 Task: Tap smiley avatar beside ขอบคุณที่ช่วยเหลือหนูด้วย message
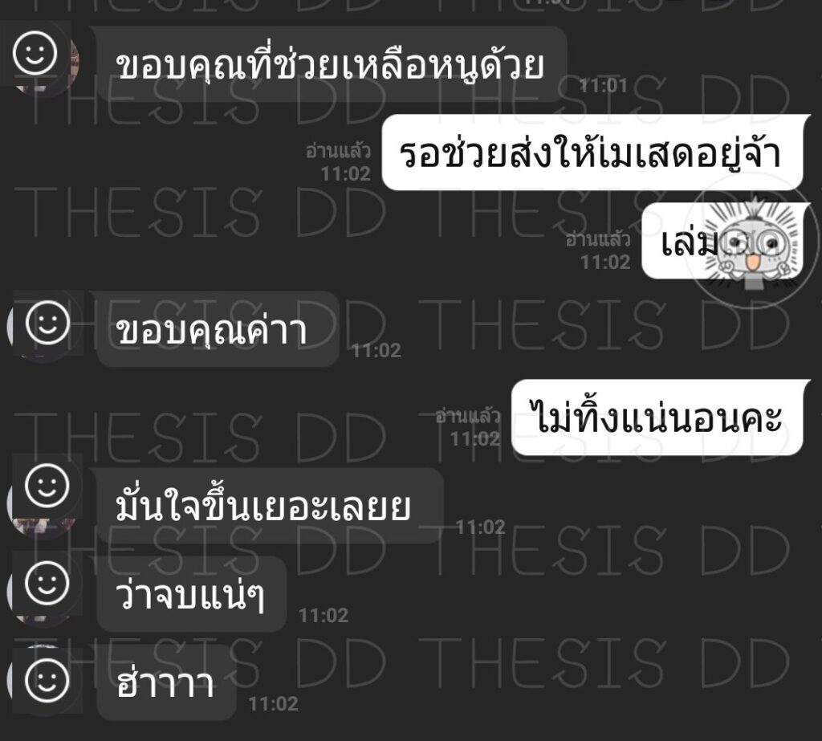click(35, 54)
